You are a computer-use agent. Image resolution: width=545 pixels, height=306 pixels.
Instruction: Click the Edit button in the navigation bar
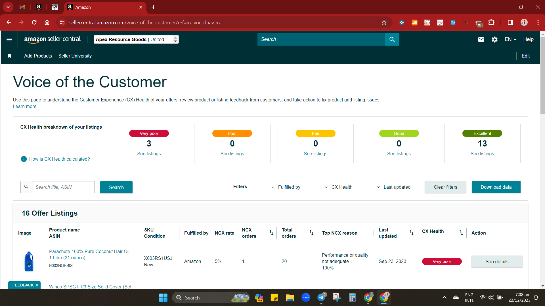[525, 56]
